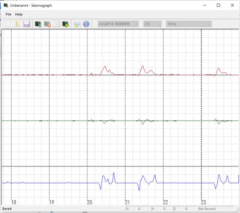Open the 10 Hz frequency dropdown
Image resolution: width=240 pixels, height=213 pixels.
[x=189, y=24]
